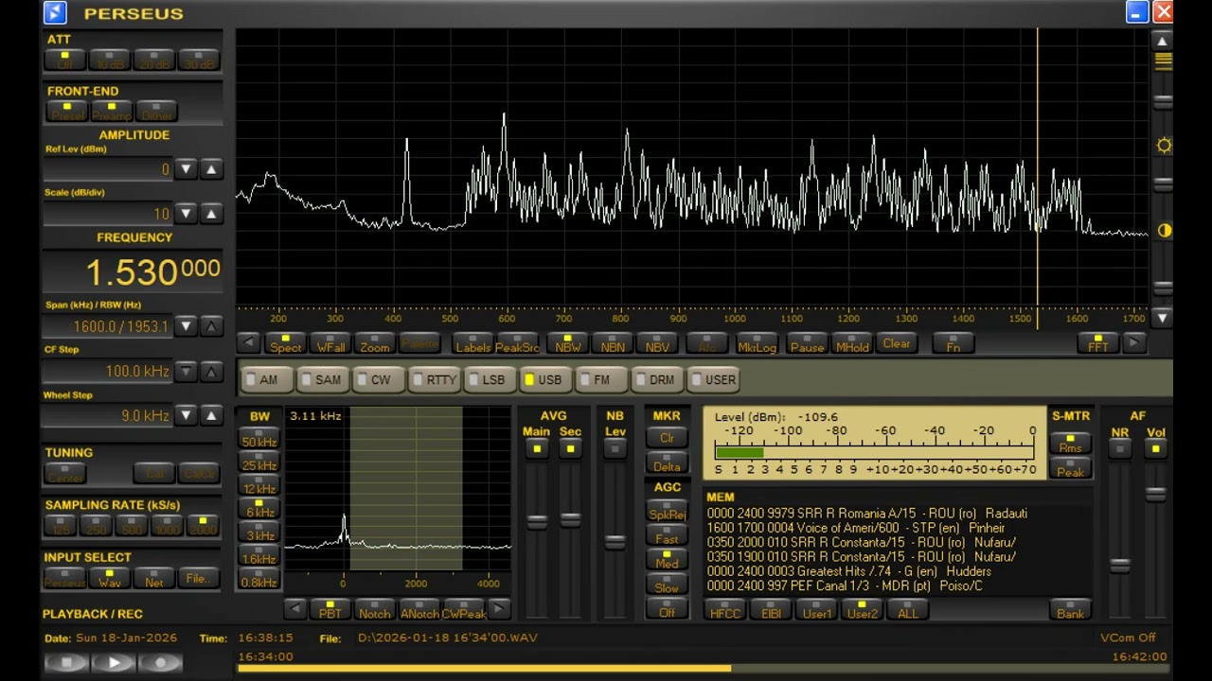Open the EIBI memory database
This screenshot has height=681, width=1212.
tap(771, 610)
